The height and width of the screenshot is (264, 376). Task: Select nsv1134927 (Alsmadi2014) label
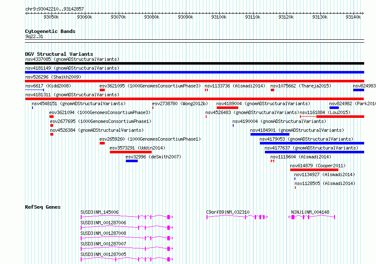click(324, 174)
